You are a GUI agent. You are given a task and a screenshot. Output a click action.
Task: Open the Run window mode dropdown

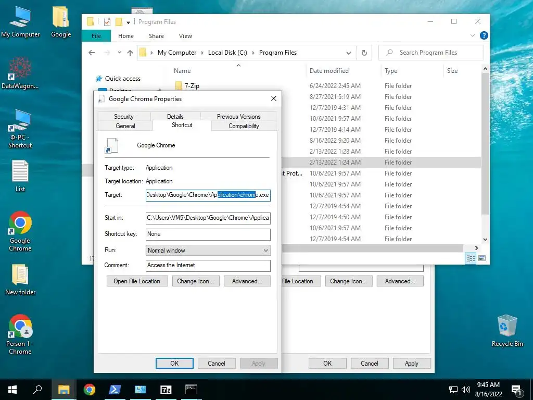coord(266,251)
